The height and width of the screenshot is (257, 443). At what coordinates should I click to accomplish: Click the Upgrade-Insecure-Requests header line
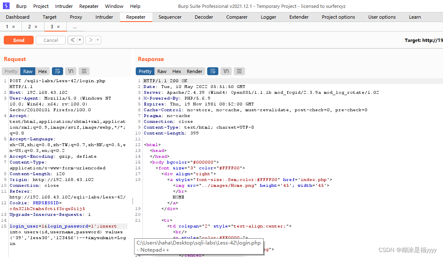point(50,215)
